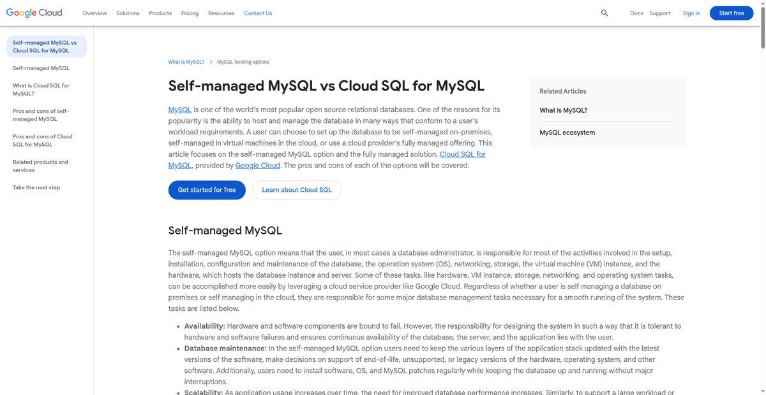Click Contact Us in header

(258, 13)
